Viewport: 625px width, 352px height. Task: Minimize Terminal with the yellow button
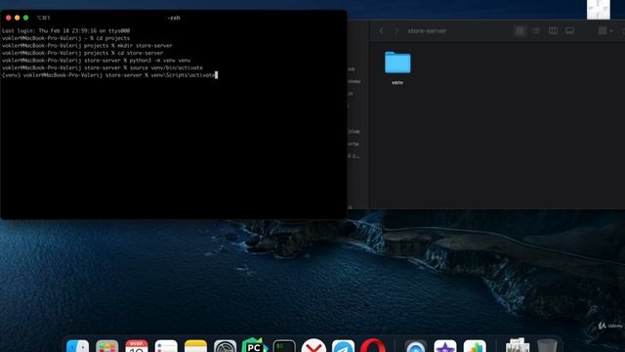click(x=18, y=18)
